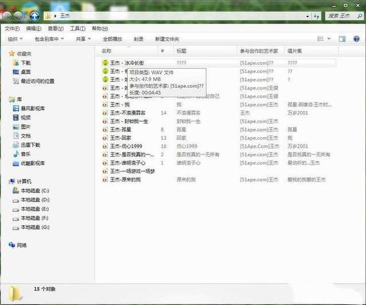Select the file 王杰-是否我真的一...
The width and height of the screenshot is (366, 305).
(x=132, y=154)
